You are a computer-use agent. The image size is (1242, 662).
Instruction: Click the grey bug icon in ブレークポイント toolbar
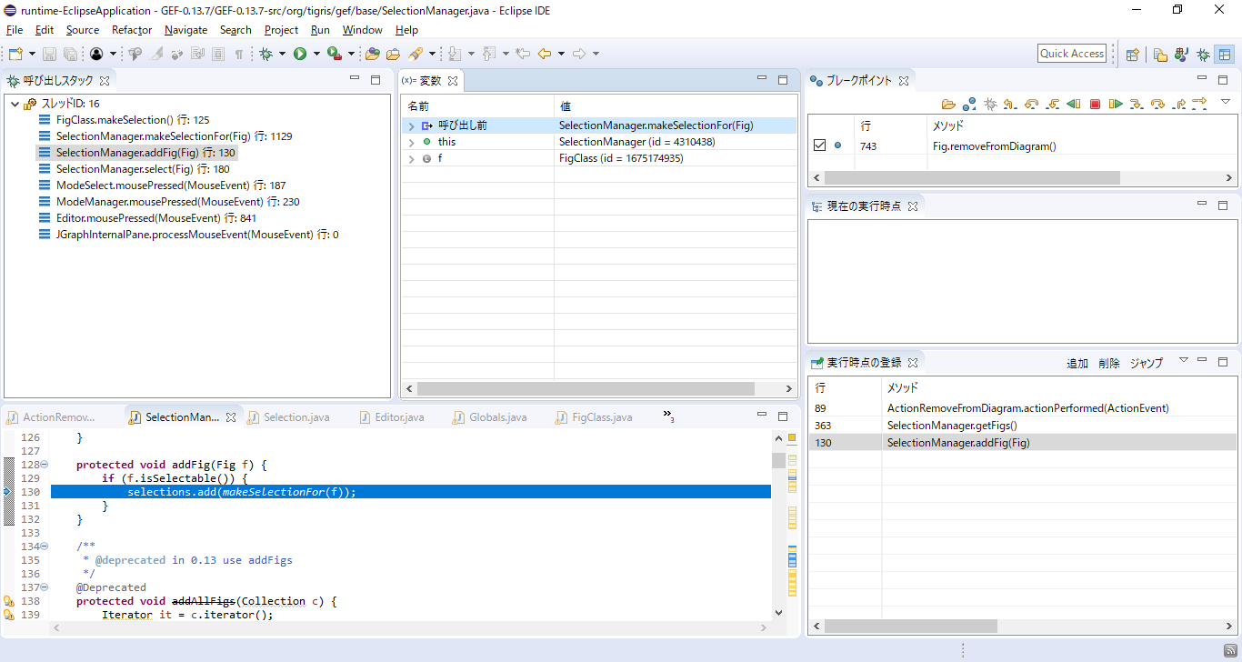point(990,104)
